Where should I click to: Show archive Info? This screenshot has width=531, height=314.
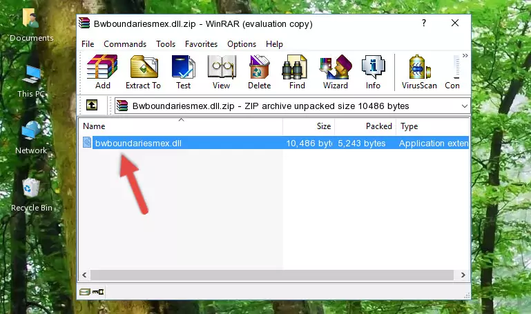373,72
